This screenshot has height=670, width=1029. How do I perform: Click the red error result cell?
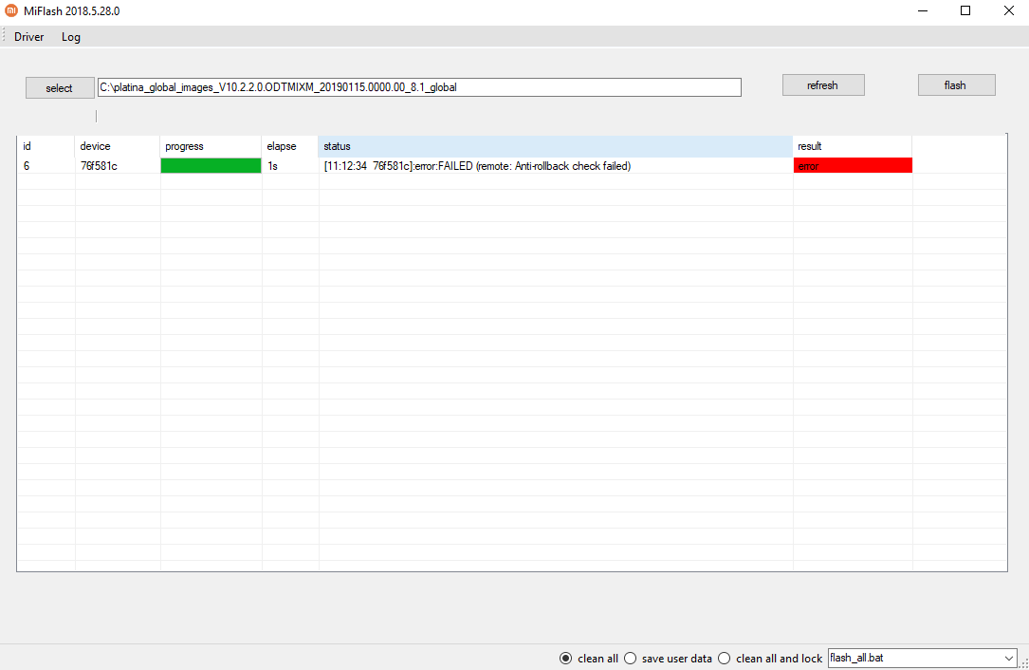point(853,165)
